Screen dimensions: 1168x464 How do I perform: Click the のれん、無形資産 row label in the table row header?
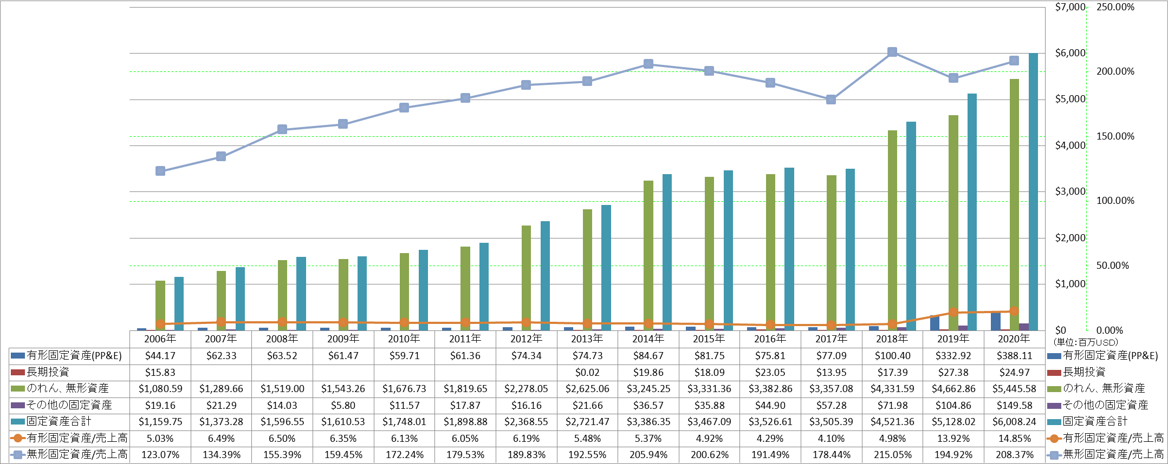tap(68, 389)
